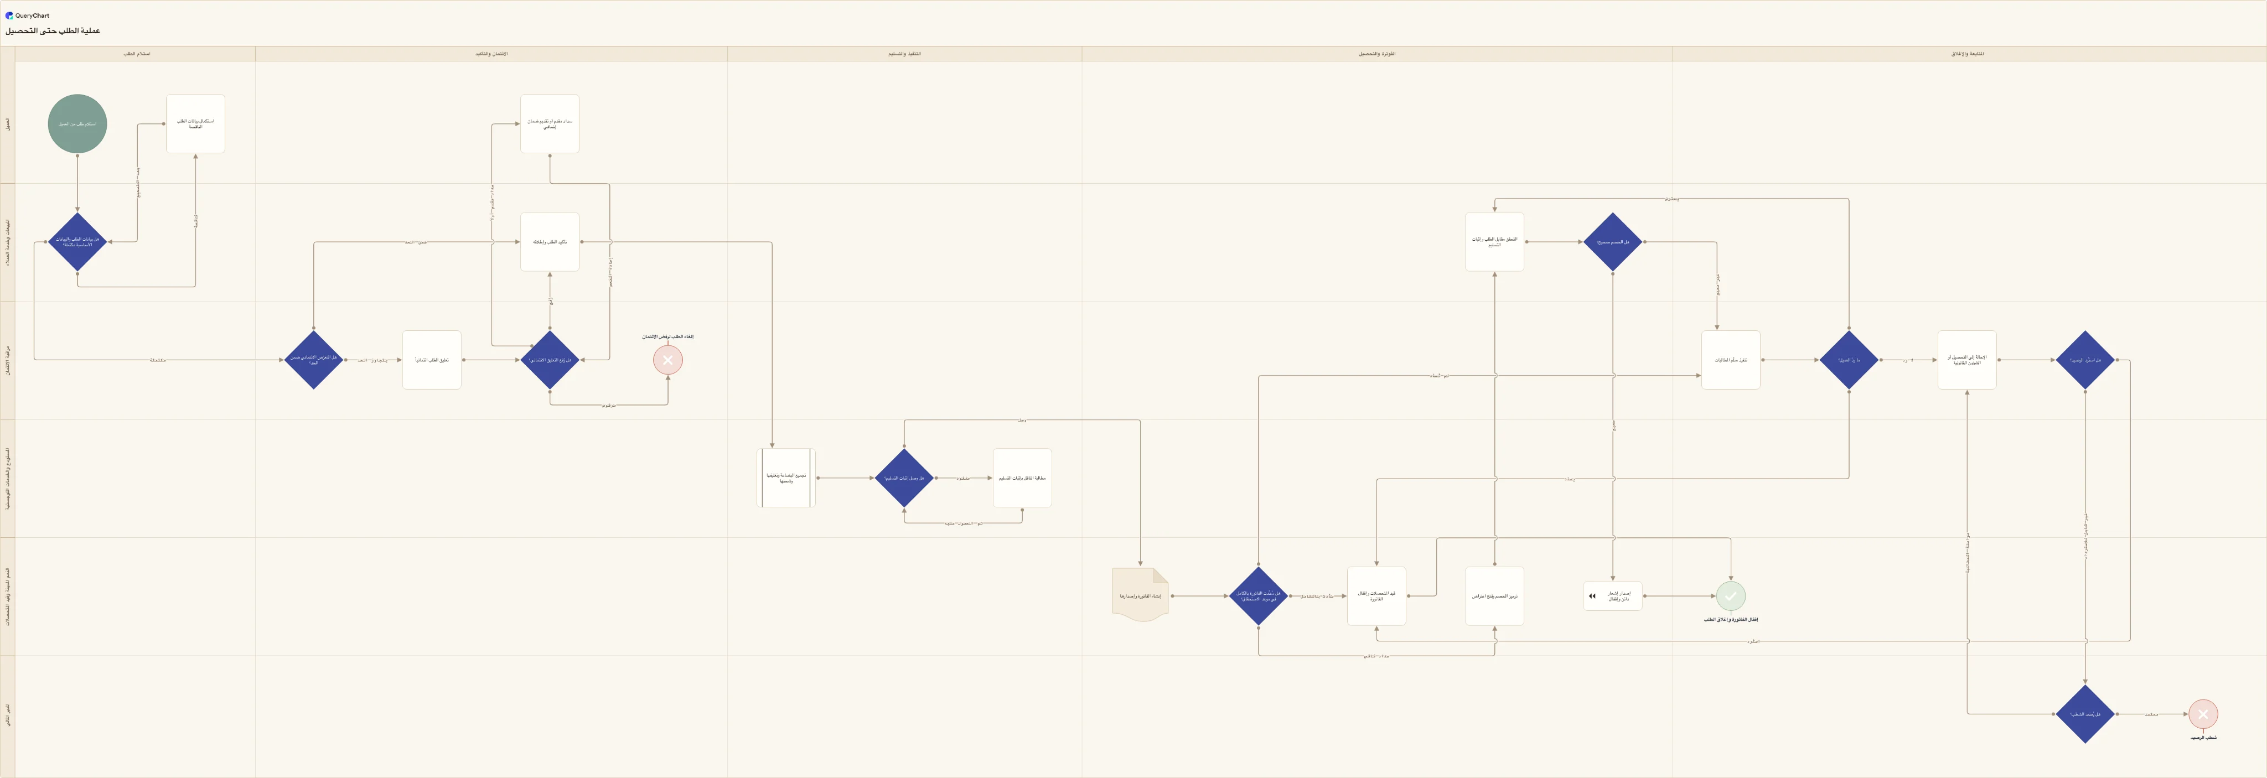This screenshot has height=778, width=2267.
Task: Select the subprocess node 'تجميع البضاعة وتغليفها وشحنها'
Action: (786, 478)
